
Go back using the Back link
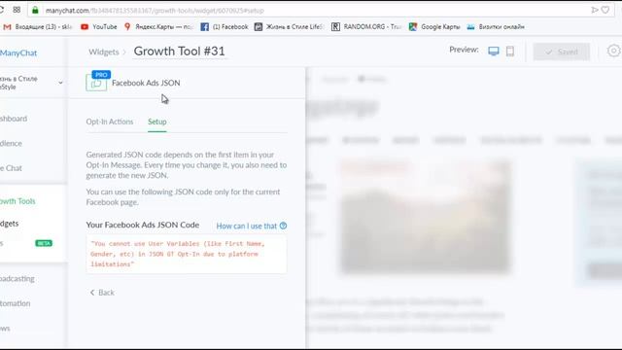click(x=102, y=293)
